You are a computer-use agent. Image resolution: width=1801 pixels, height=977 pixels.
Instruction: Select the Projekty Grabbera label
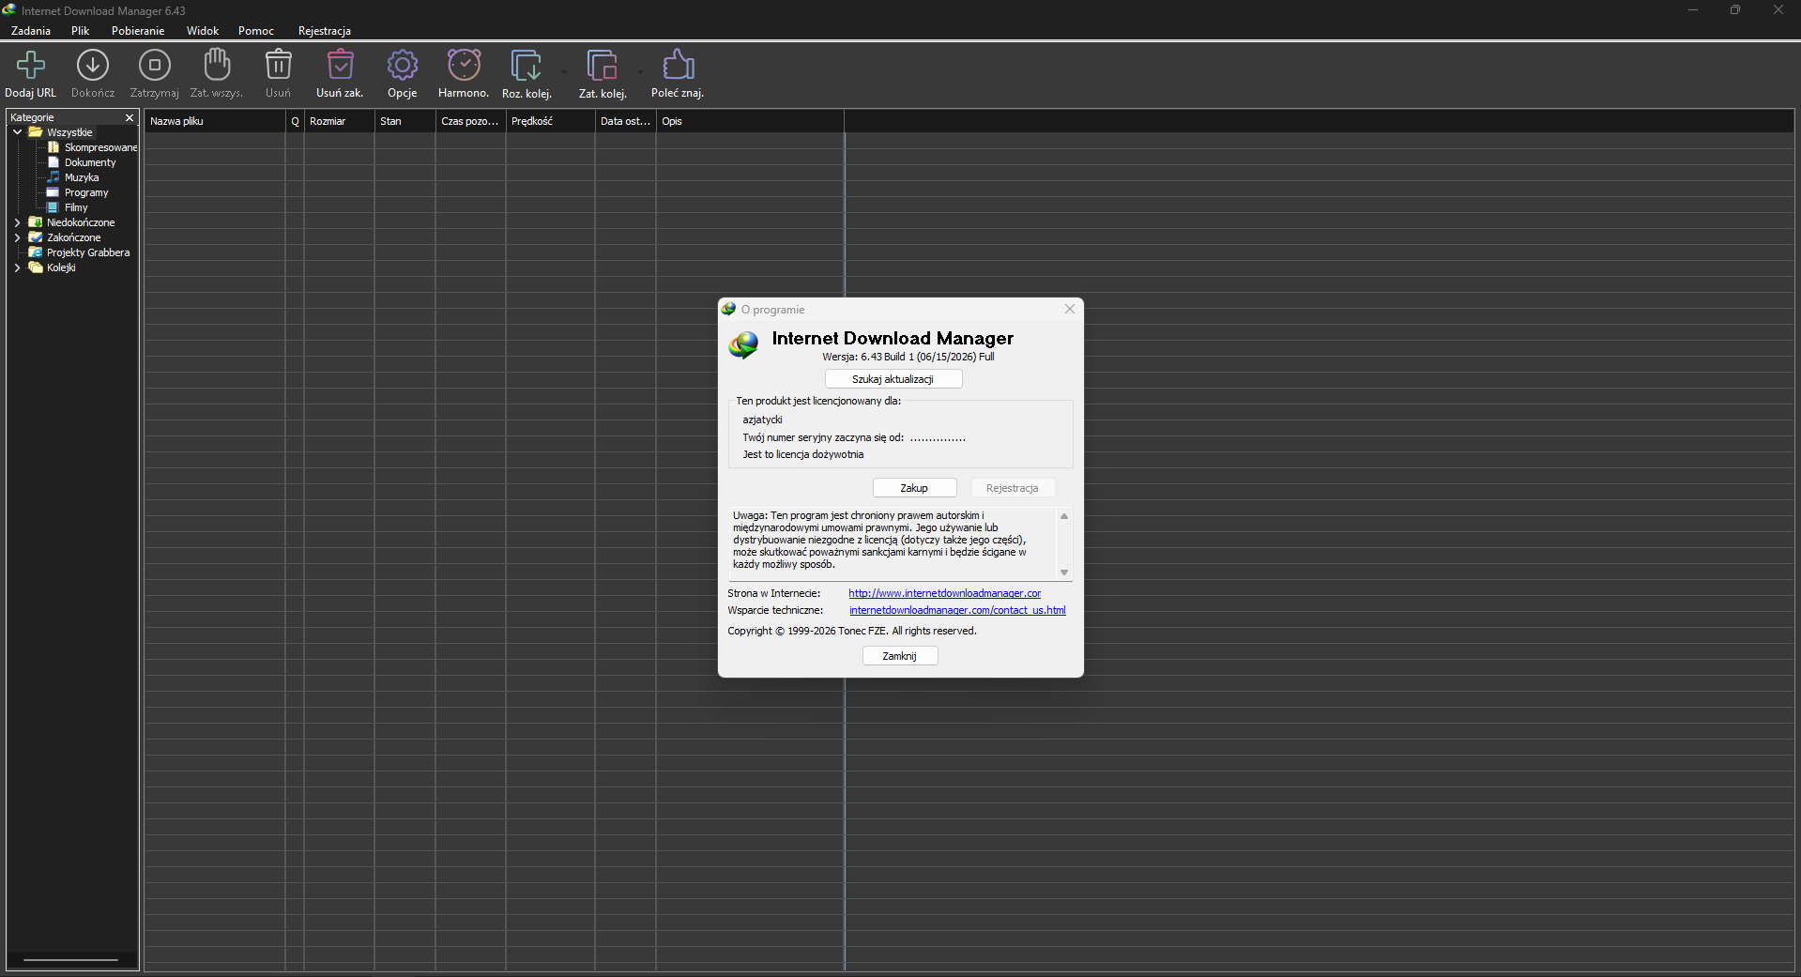[x=88, y=252]
